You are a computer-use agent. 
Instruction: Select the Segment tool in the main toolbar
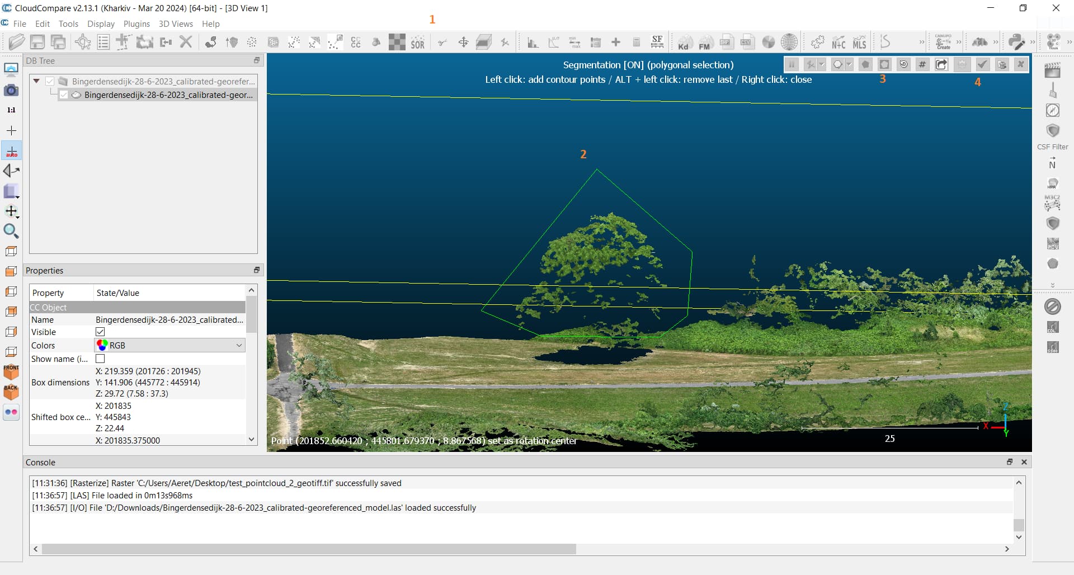[442, 42]
